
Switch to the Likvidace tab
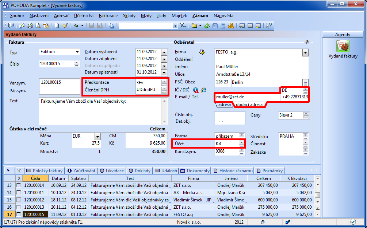tap(112, 170)
